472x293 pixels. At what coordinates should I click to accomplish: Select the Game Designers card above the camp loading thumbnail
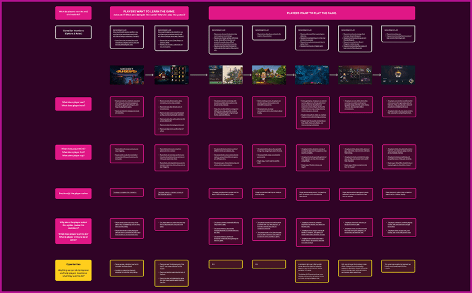(269, 33)
